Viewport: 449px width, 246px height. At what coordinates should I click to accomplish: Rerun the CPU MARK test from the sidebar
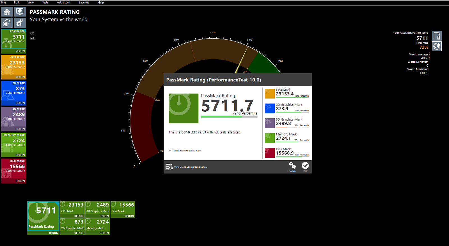(20, 77)
